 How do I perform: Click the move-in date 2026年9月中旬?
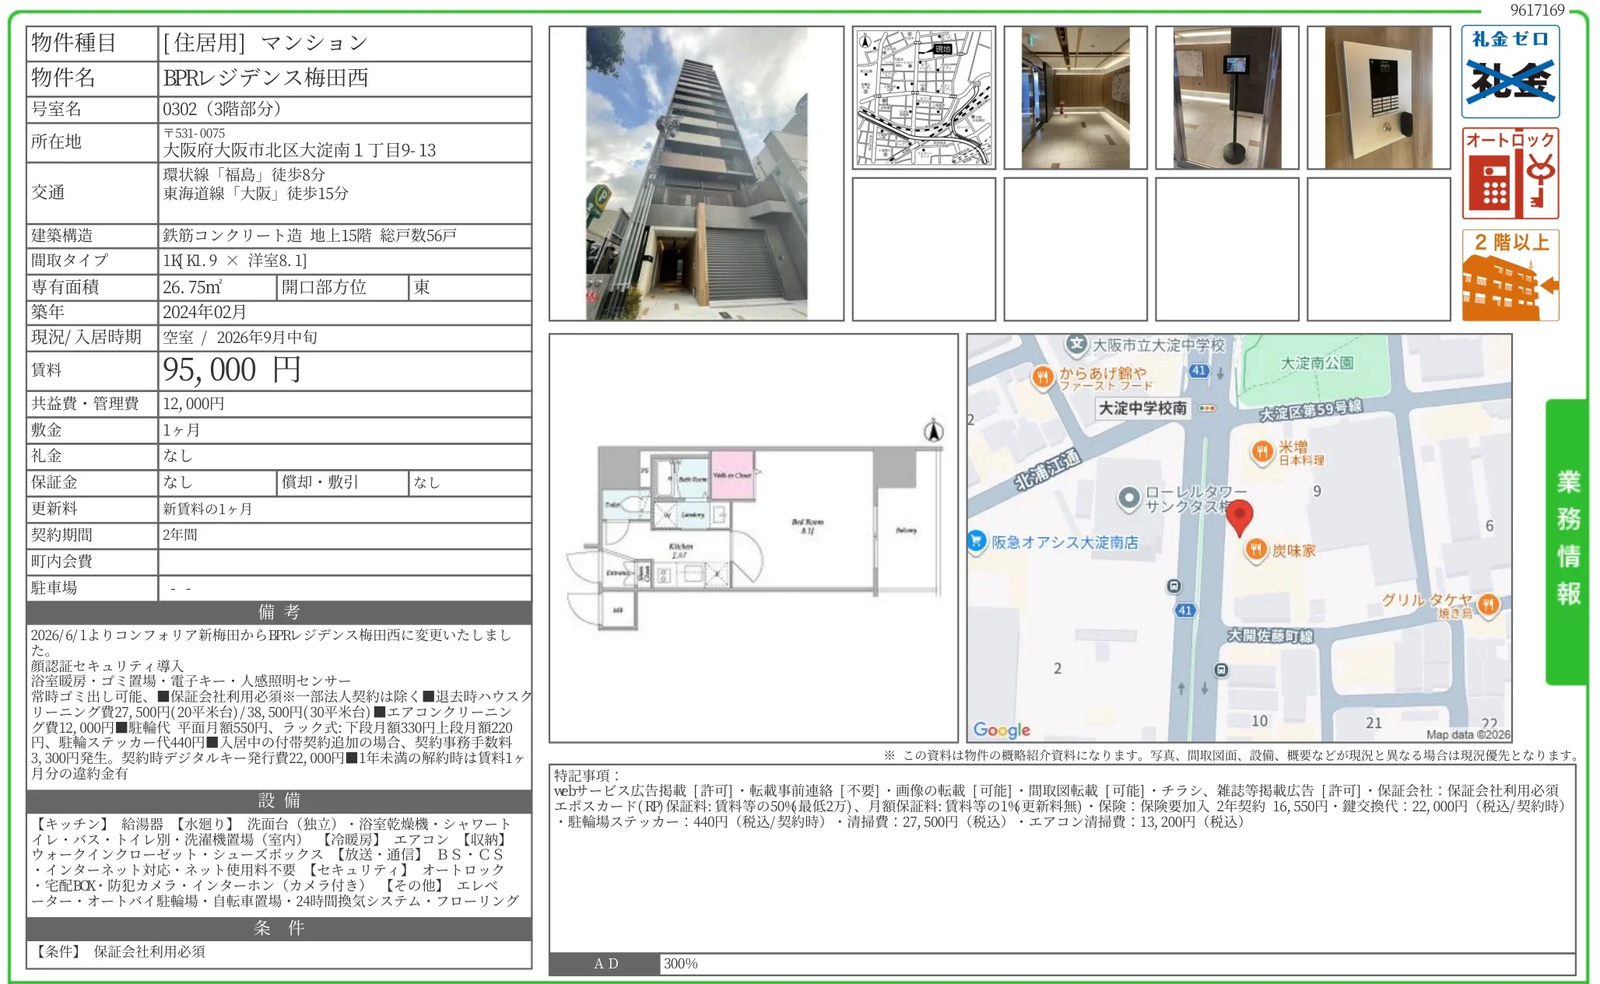coord(267,338)
